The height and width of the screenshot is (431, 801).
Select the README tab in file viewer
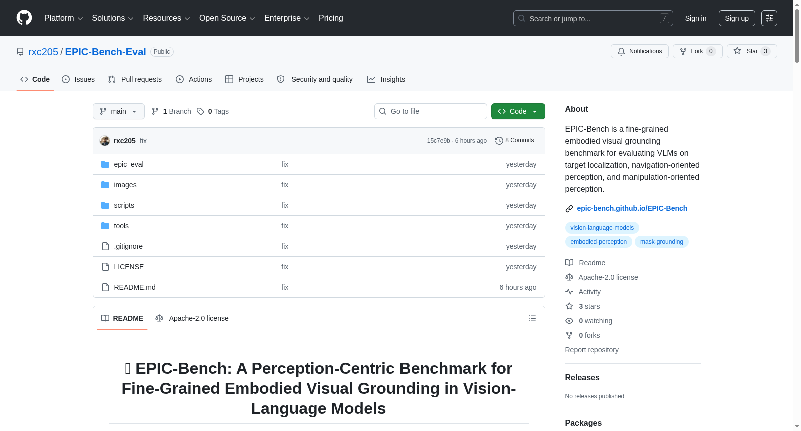tap(122, 318)
